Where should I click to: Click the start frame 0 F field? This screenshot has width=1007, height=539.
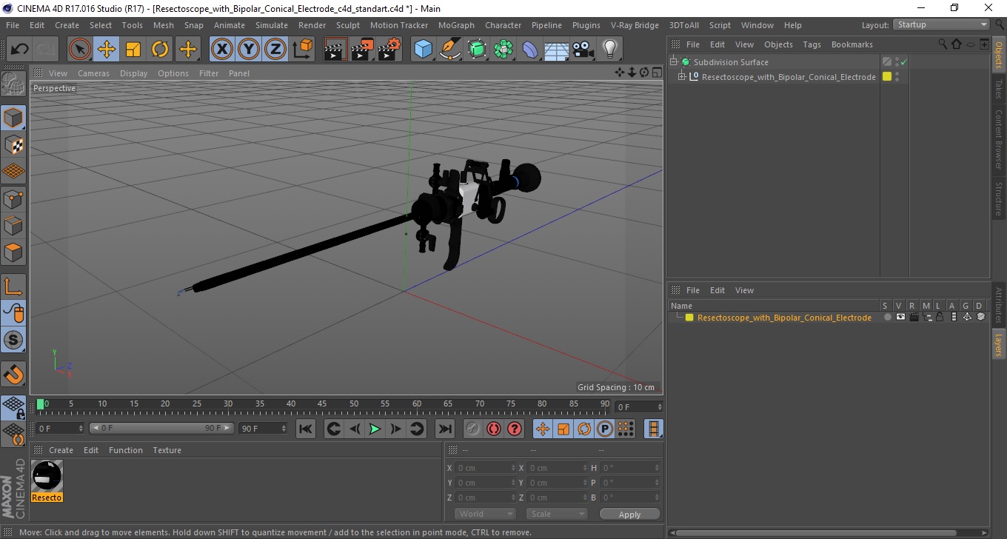point(59,429)
